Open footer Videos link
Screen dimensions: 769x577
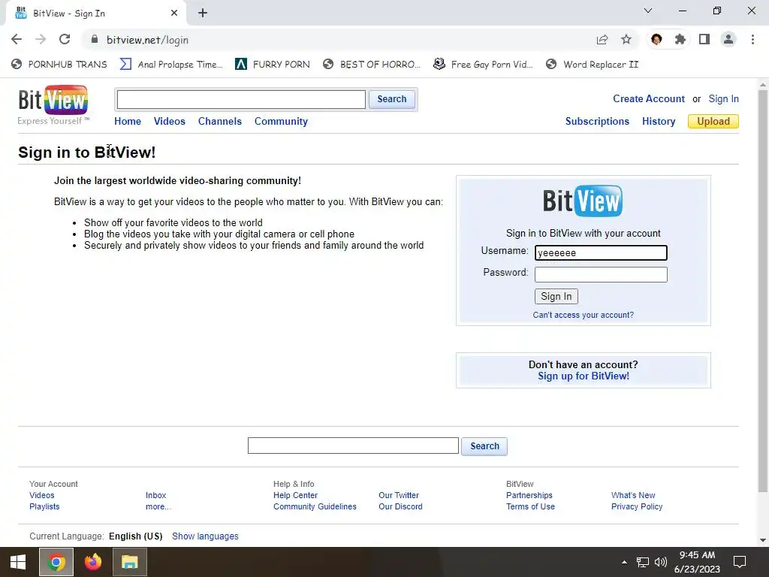pyautogui.click(x=42, y=495)
